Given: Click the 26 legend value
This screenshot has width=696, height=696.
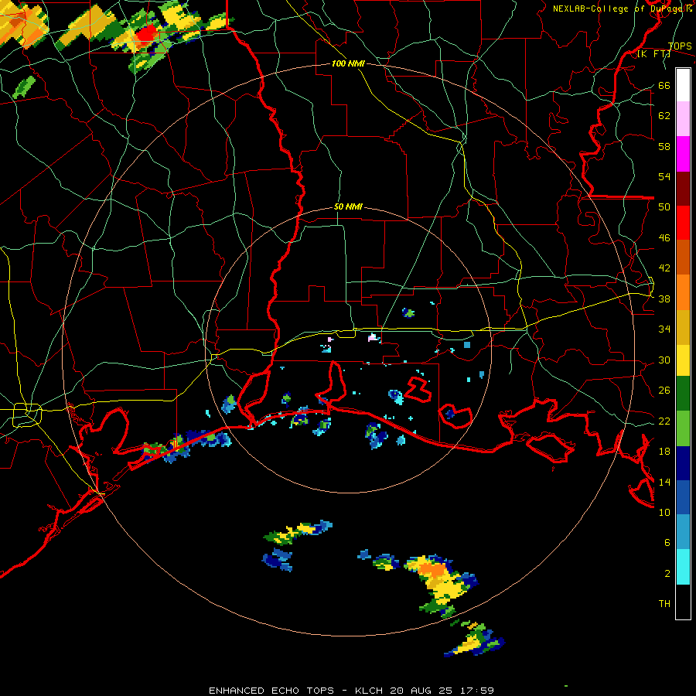Looking at the screenshot, I should point(664,391).
